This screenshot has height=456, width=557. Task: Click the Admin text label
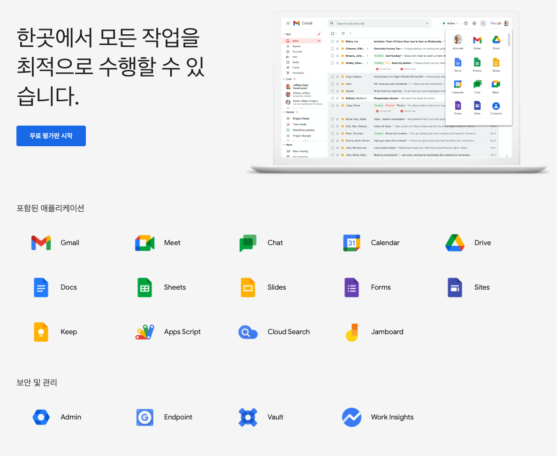pyautogui.click(x=71, y=417)
